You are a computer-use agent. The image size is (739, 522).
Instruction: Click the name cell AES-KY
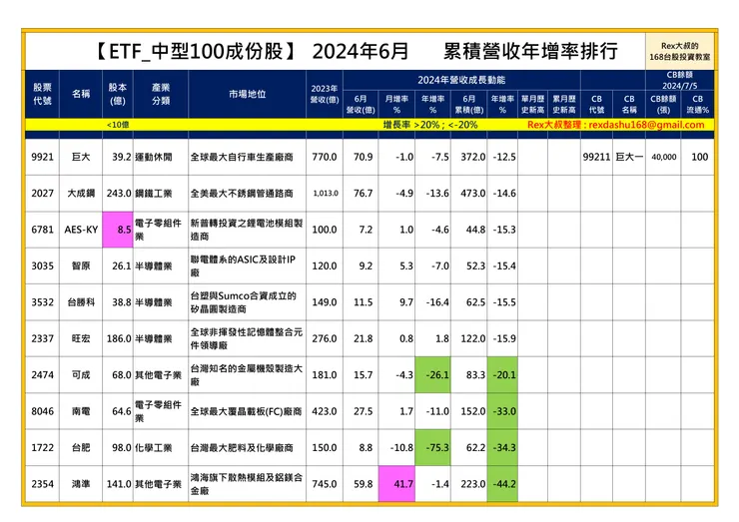click(81, 230)
